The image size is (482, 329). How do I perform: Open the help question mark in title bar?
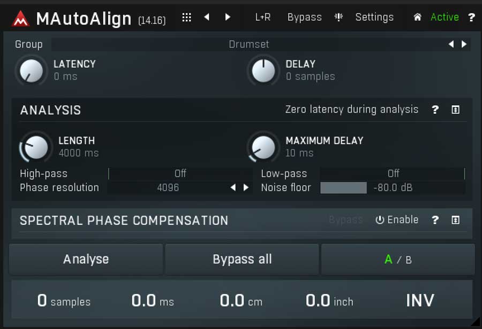pyautogui.click(x=471, y=17)
